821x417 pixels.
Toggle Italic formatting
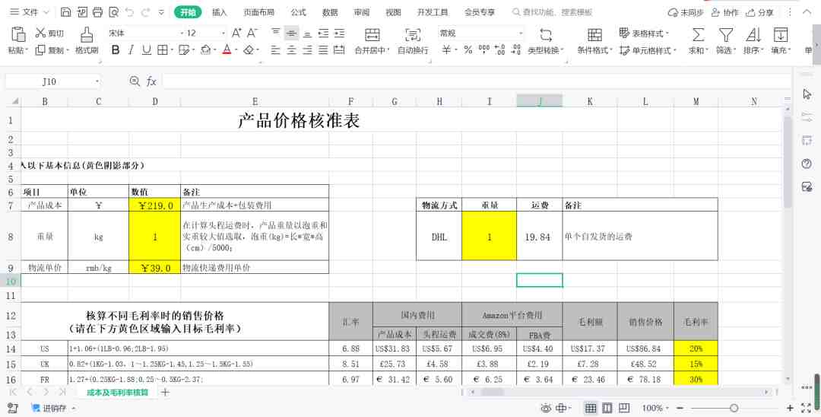pyautogui.click(x=131, y=50)
